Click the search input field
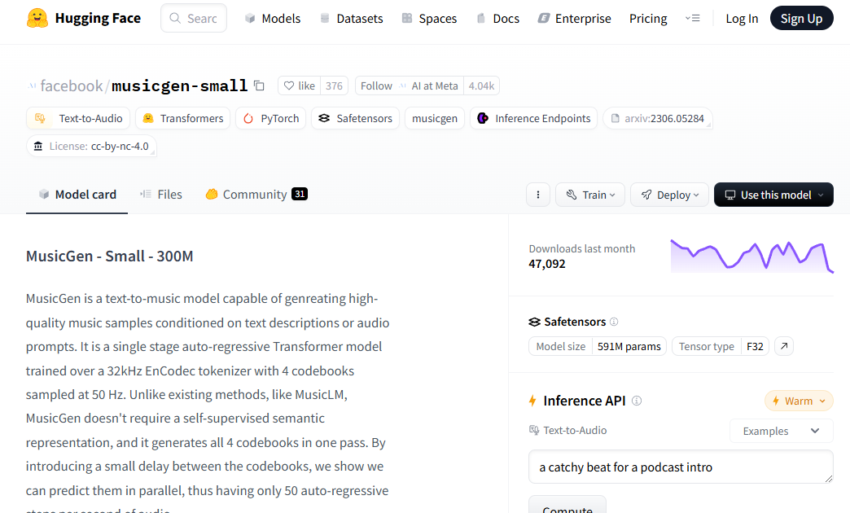The width and height of the screenshot is (850, 513). 194,19
